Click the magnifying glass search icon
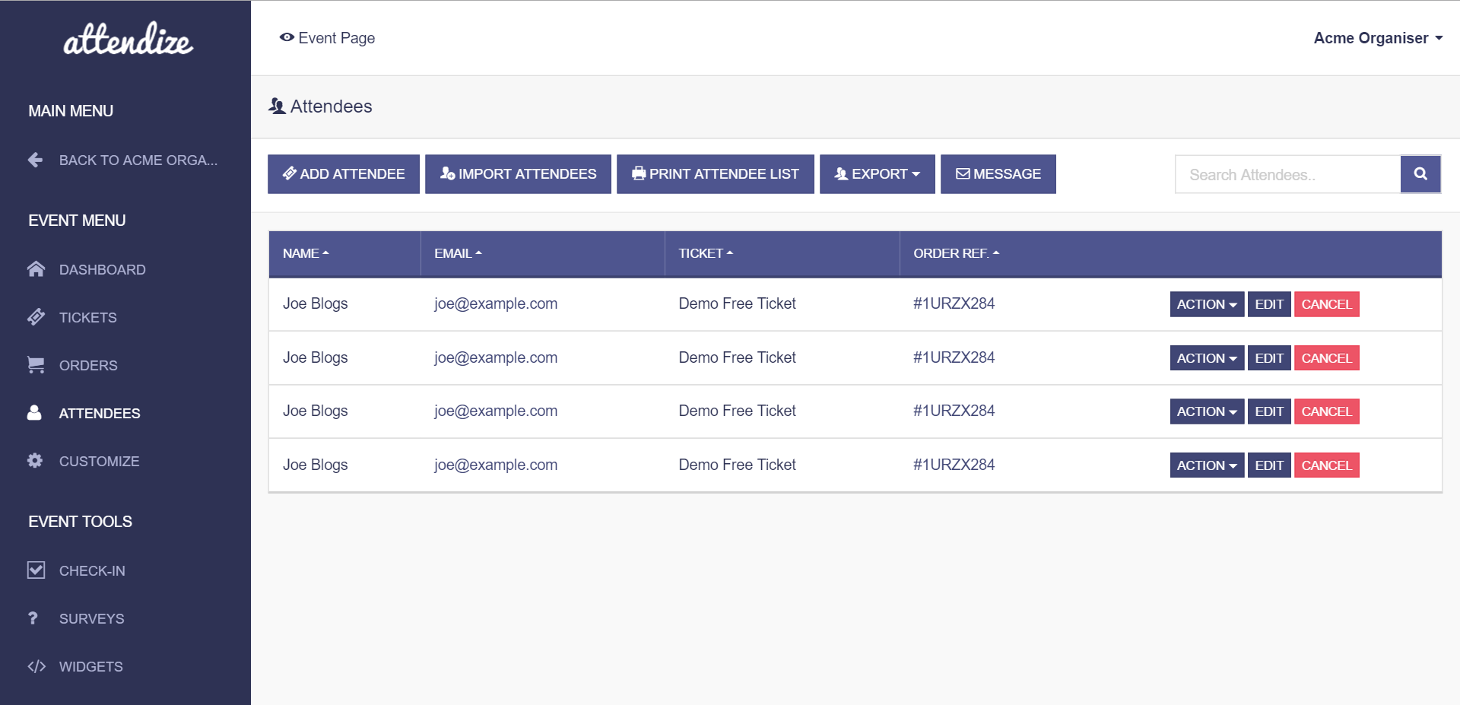This screenshot has height=705, width=1460. tap(1420, 174)
